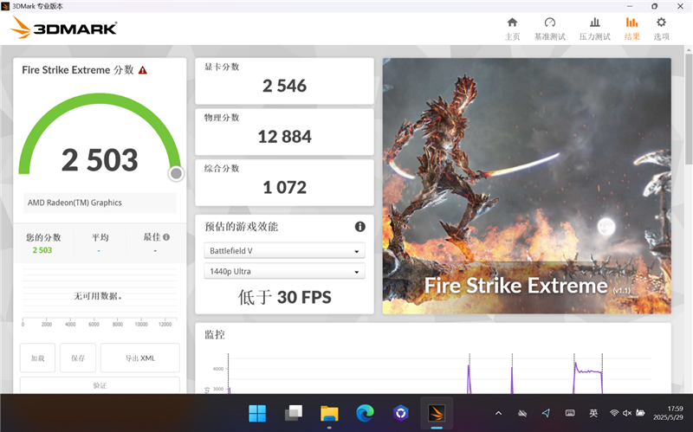Click the muted volume tray icon

click(x=627, y=413)
